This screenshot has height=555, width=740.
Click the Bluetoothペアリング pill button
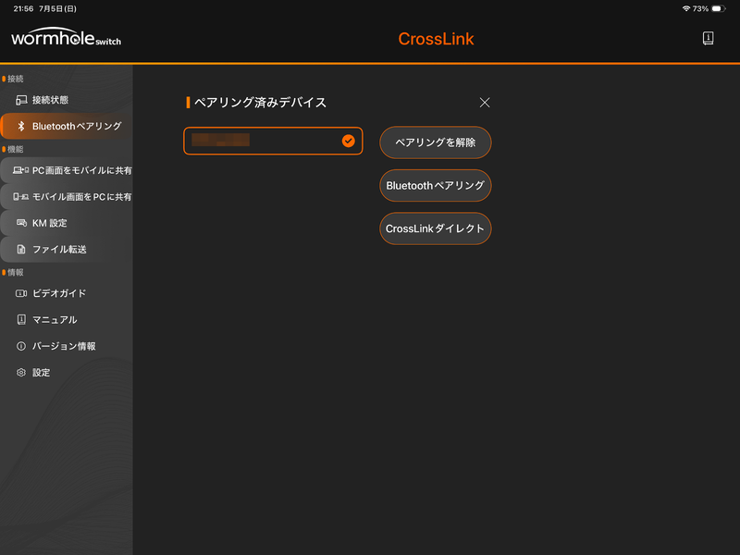[435, 186]
